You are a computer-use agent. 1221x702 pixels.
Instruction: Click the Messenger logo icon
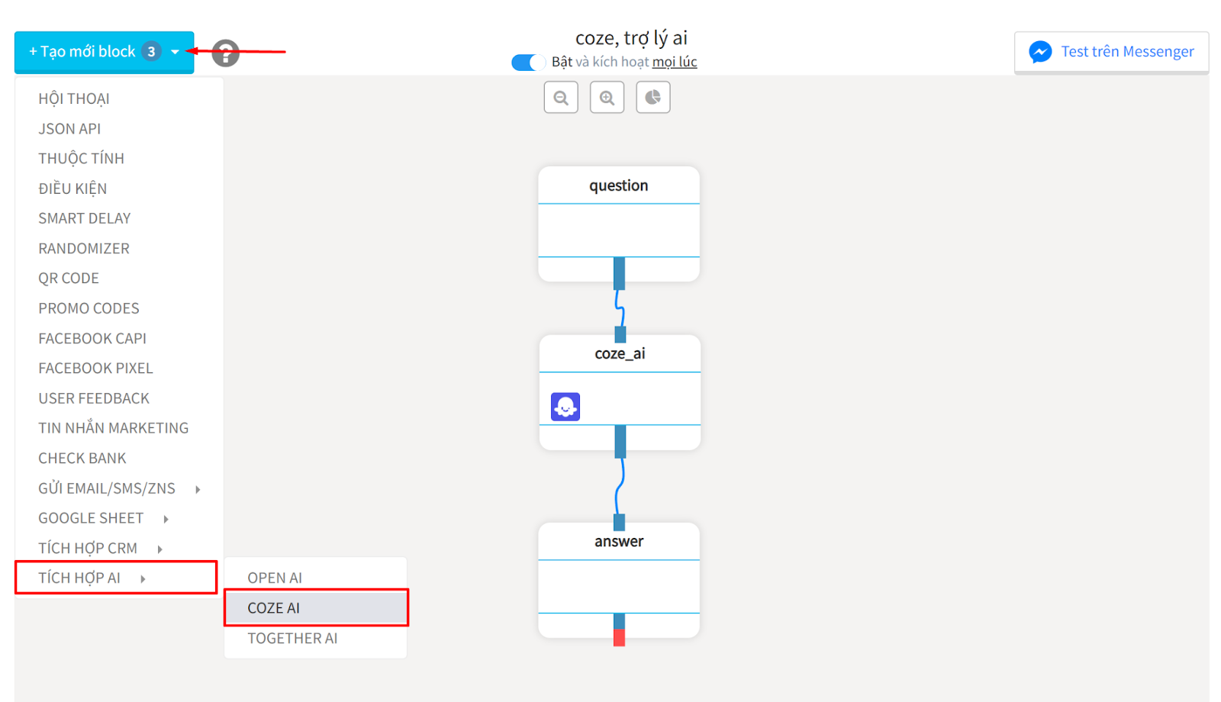[x=1040, y=52]
